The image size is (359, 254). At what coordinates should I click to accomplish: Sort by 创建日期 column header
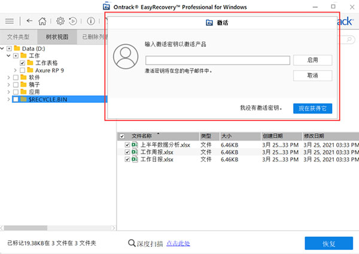click(x=281, y=136)
